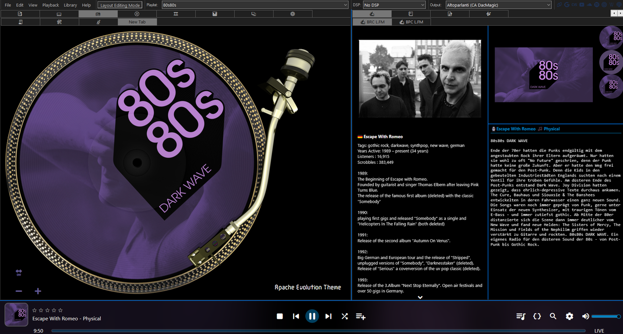Adjust the volume slider
This screenshot has height=334, width=623.
click(606, 316)
